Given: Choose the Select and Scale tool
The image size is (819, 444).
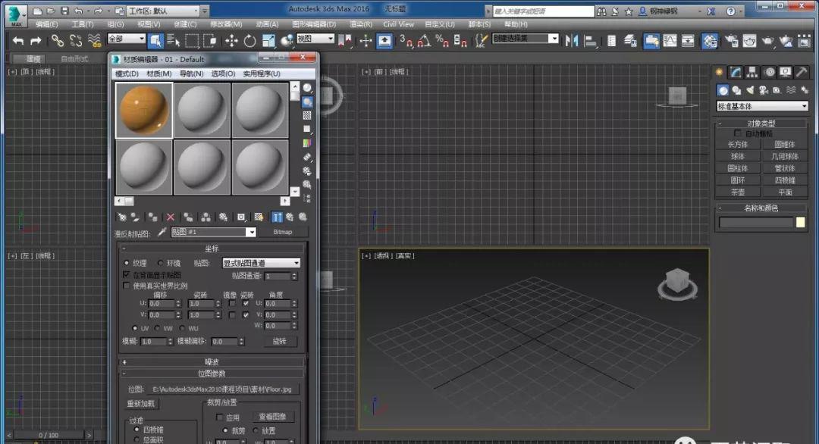Looking at the screenshot, I should click(268, 41).
